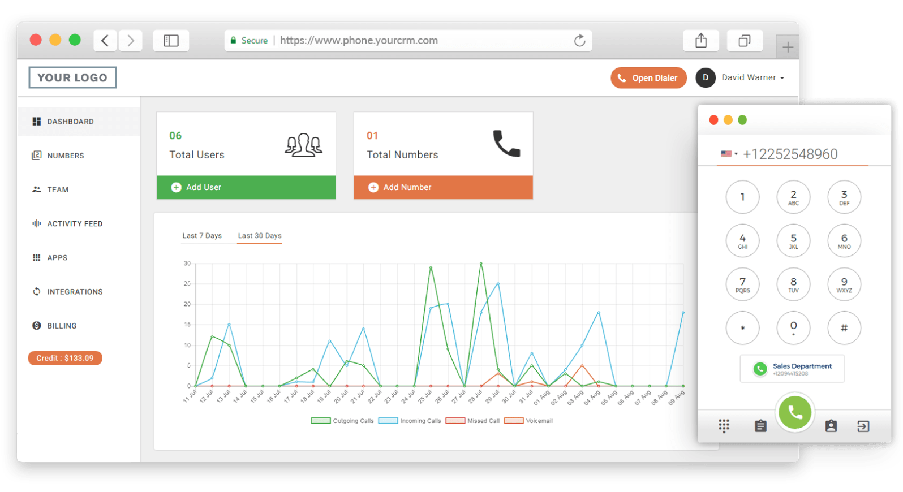Click the Open Dialer button
This screenshot has width=903, height=492.
648,78
